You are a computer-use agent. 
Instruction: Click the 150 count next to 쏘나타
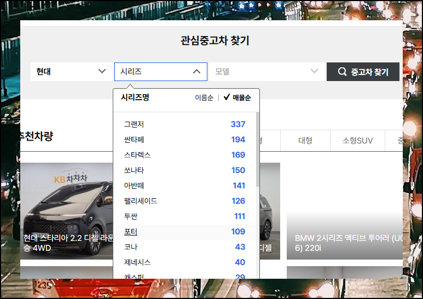click(x=238, y=170)
